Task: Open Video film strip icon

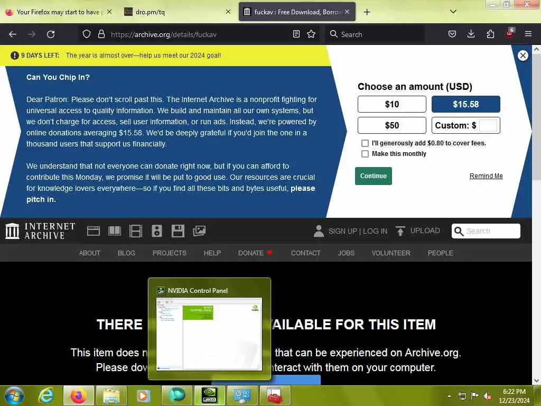Action: 136,231
